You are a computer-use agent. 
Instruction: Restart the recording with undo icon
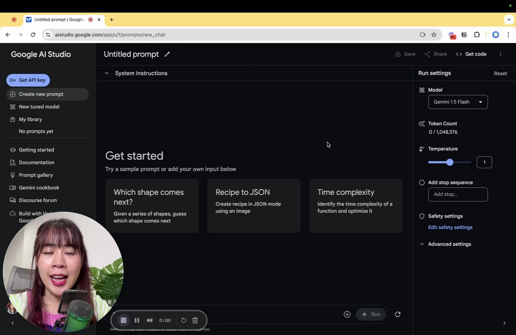[183, 321]
